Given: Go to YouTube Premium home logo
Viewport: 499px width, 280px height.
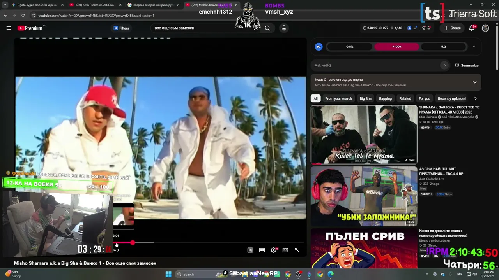Looking at the screenshot, I should 30,28.
